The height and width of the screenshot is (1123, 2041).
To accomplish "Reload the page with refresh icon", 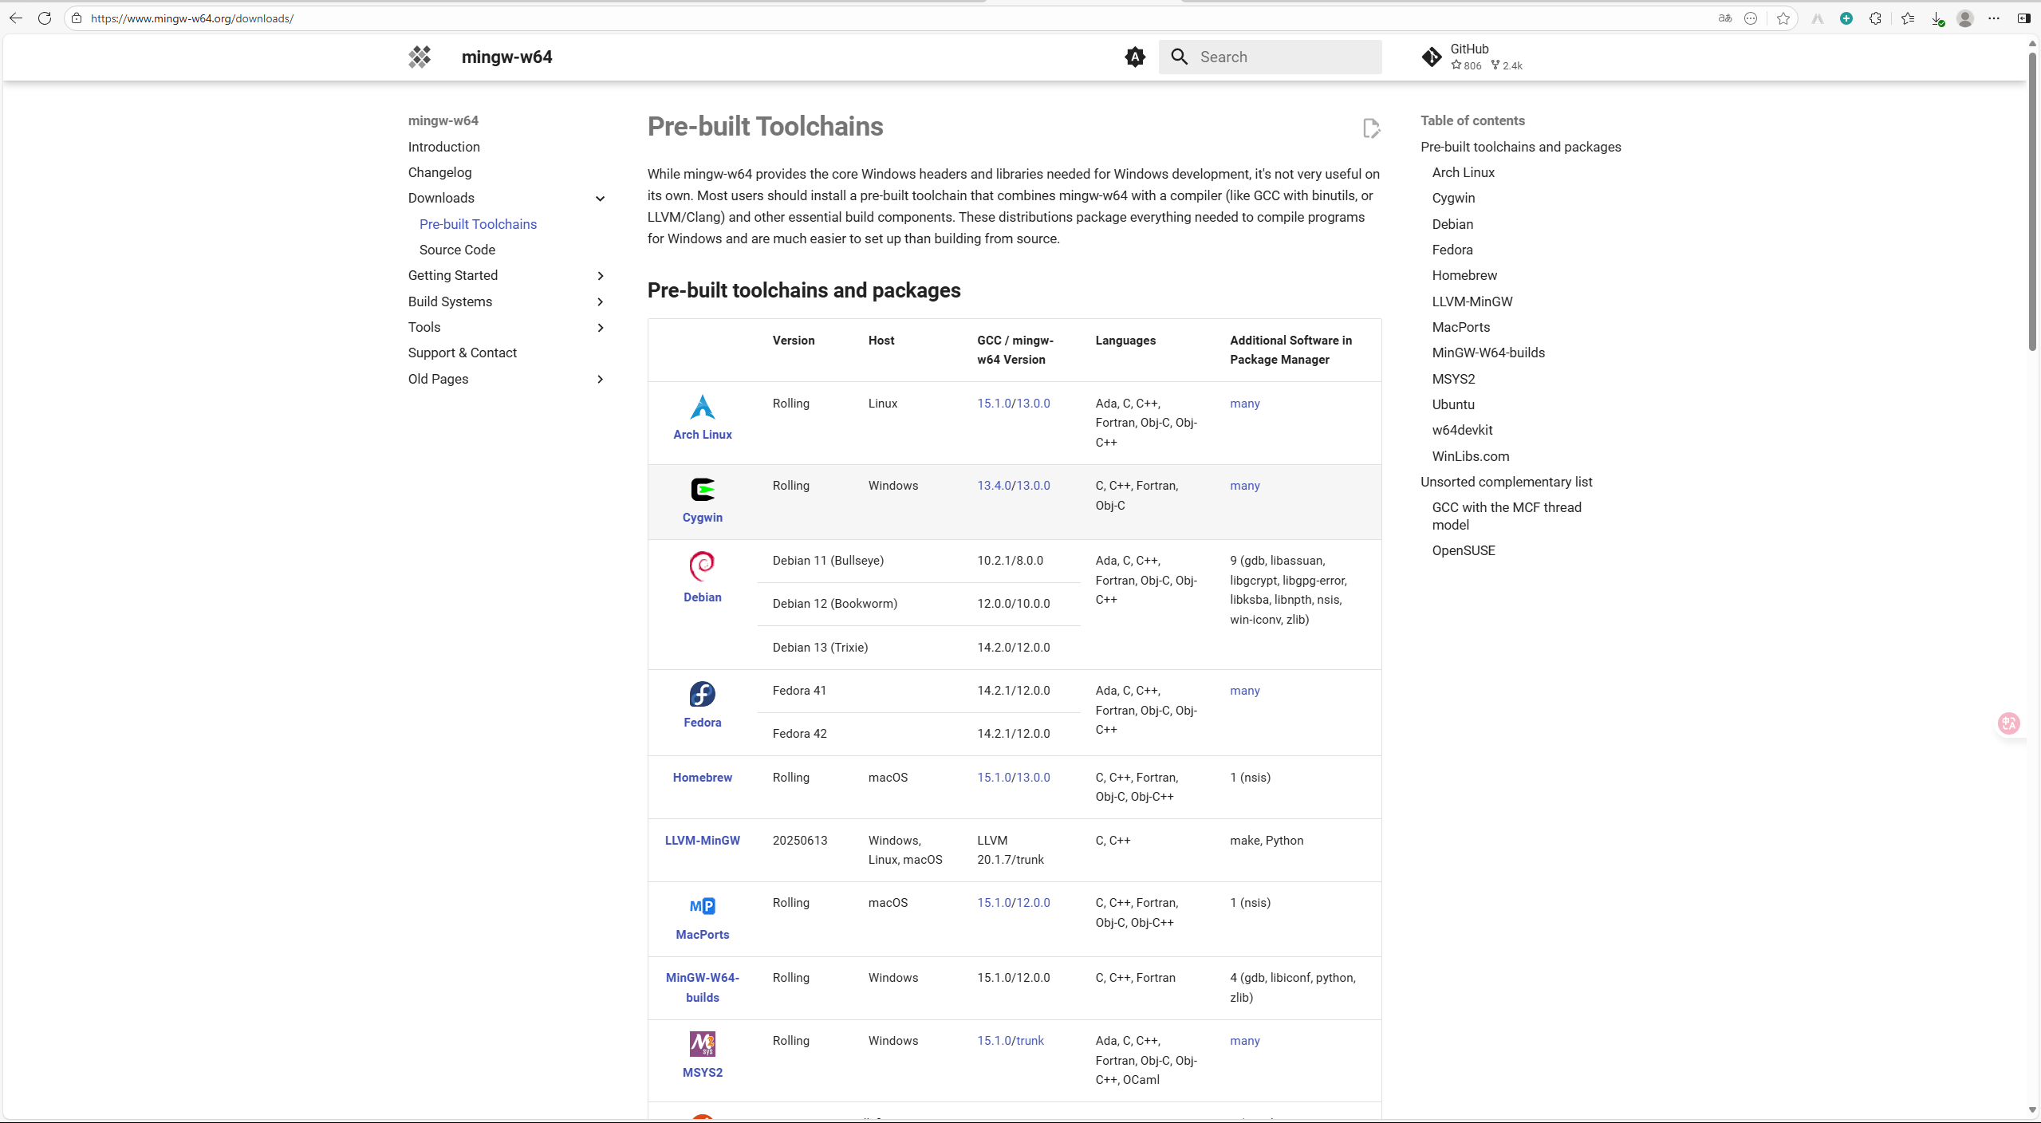I will pyautogui.click(x=45, y=18).
